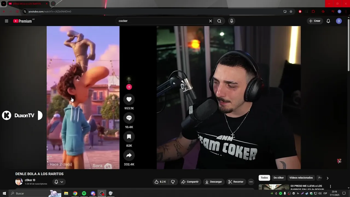Image resolution: width=350 pixels, height=197 pixels.
Task: Clip the video using Recortar
Action: (x=236, y=182)
